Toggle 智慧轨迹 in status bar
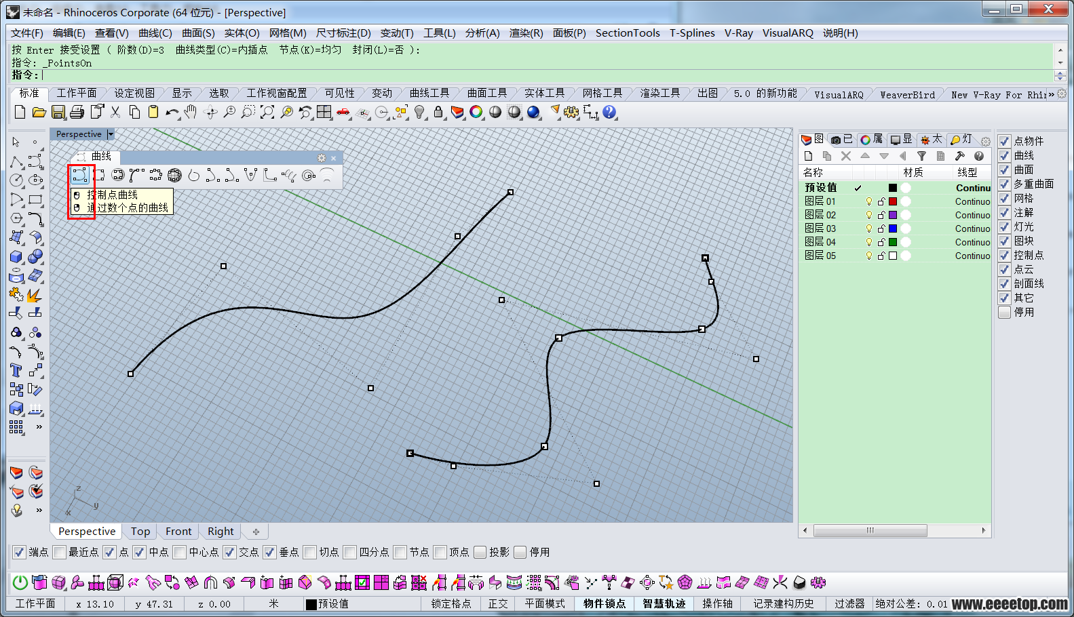The height and width of the screenshot is (617, 1074). coord(664,603)
